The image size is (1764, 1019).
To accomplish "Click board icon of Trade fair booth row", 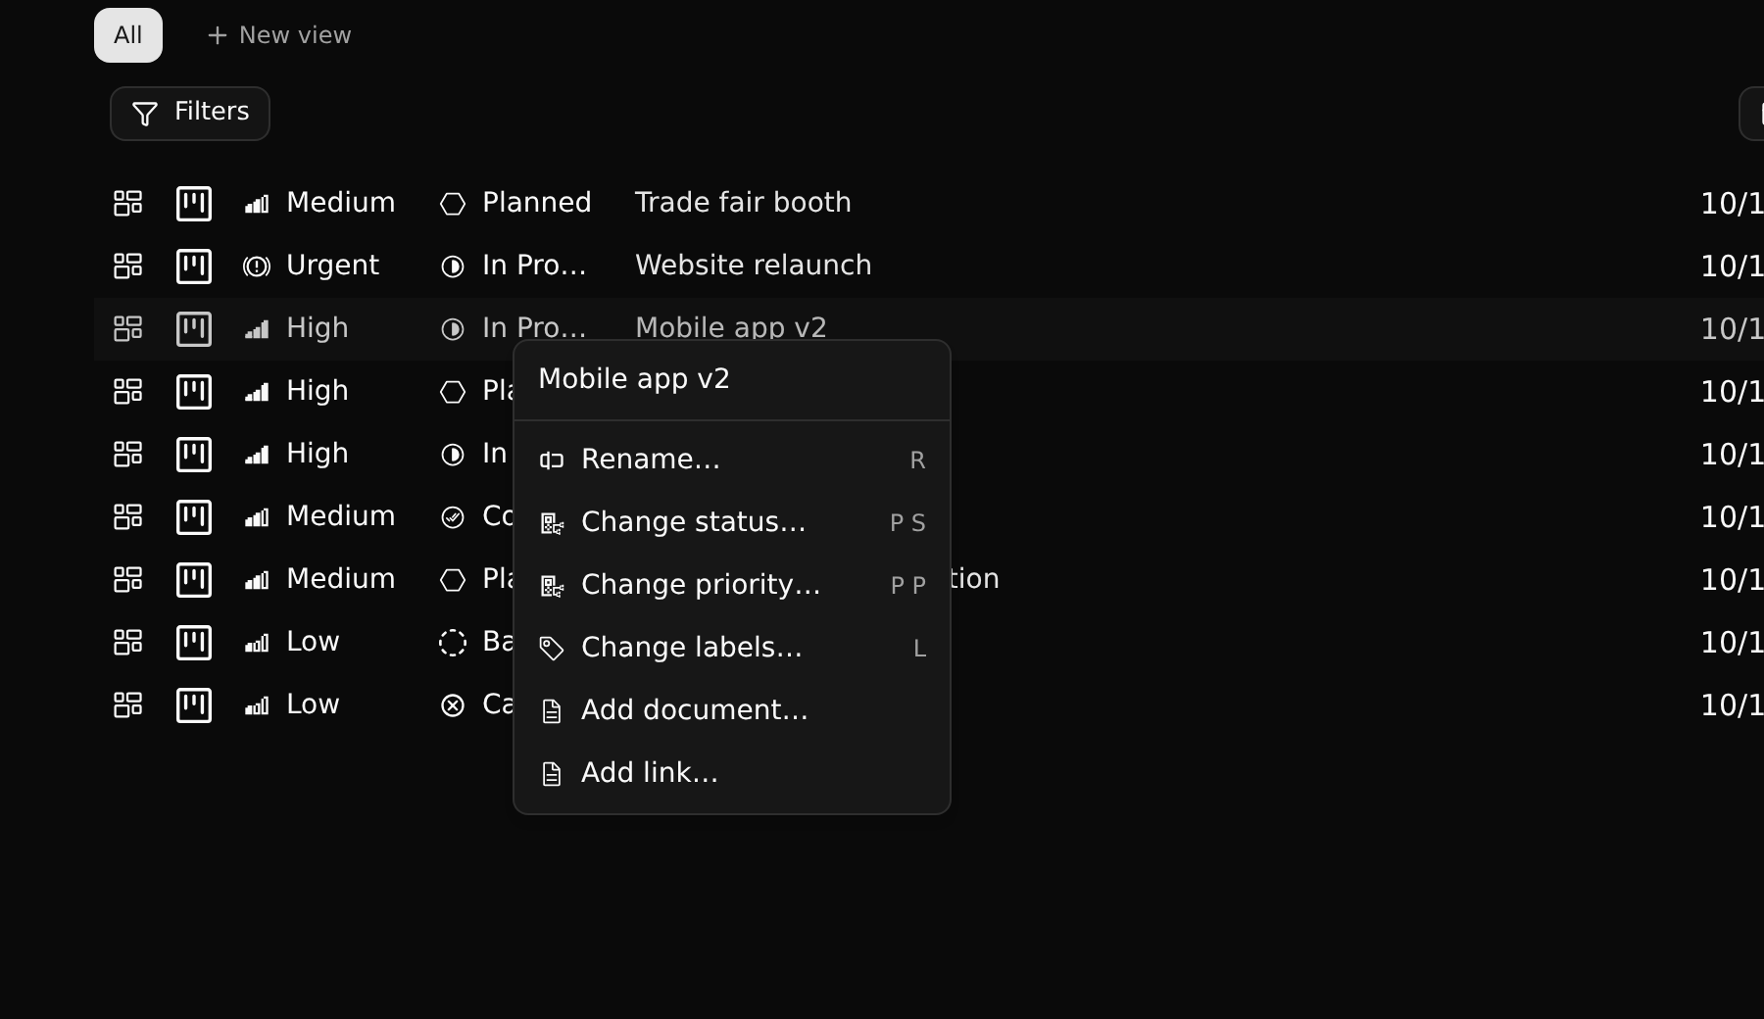I will click(x=194, y=204).
